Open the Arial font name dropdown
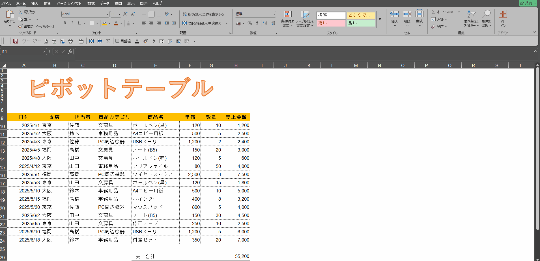Screen dimensions: 540x261 tap(107, 14)
